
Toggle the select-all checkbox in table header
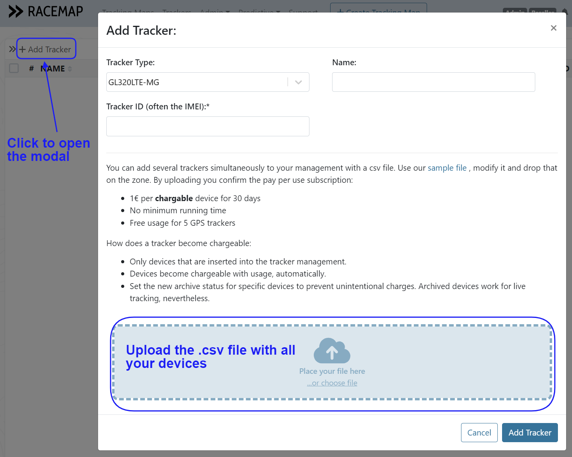(x=14, y=68)
